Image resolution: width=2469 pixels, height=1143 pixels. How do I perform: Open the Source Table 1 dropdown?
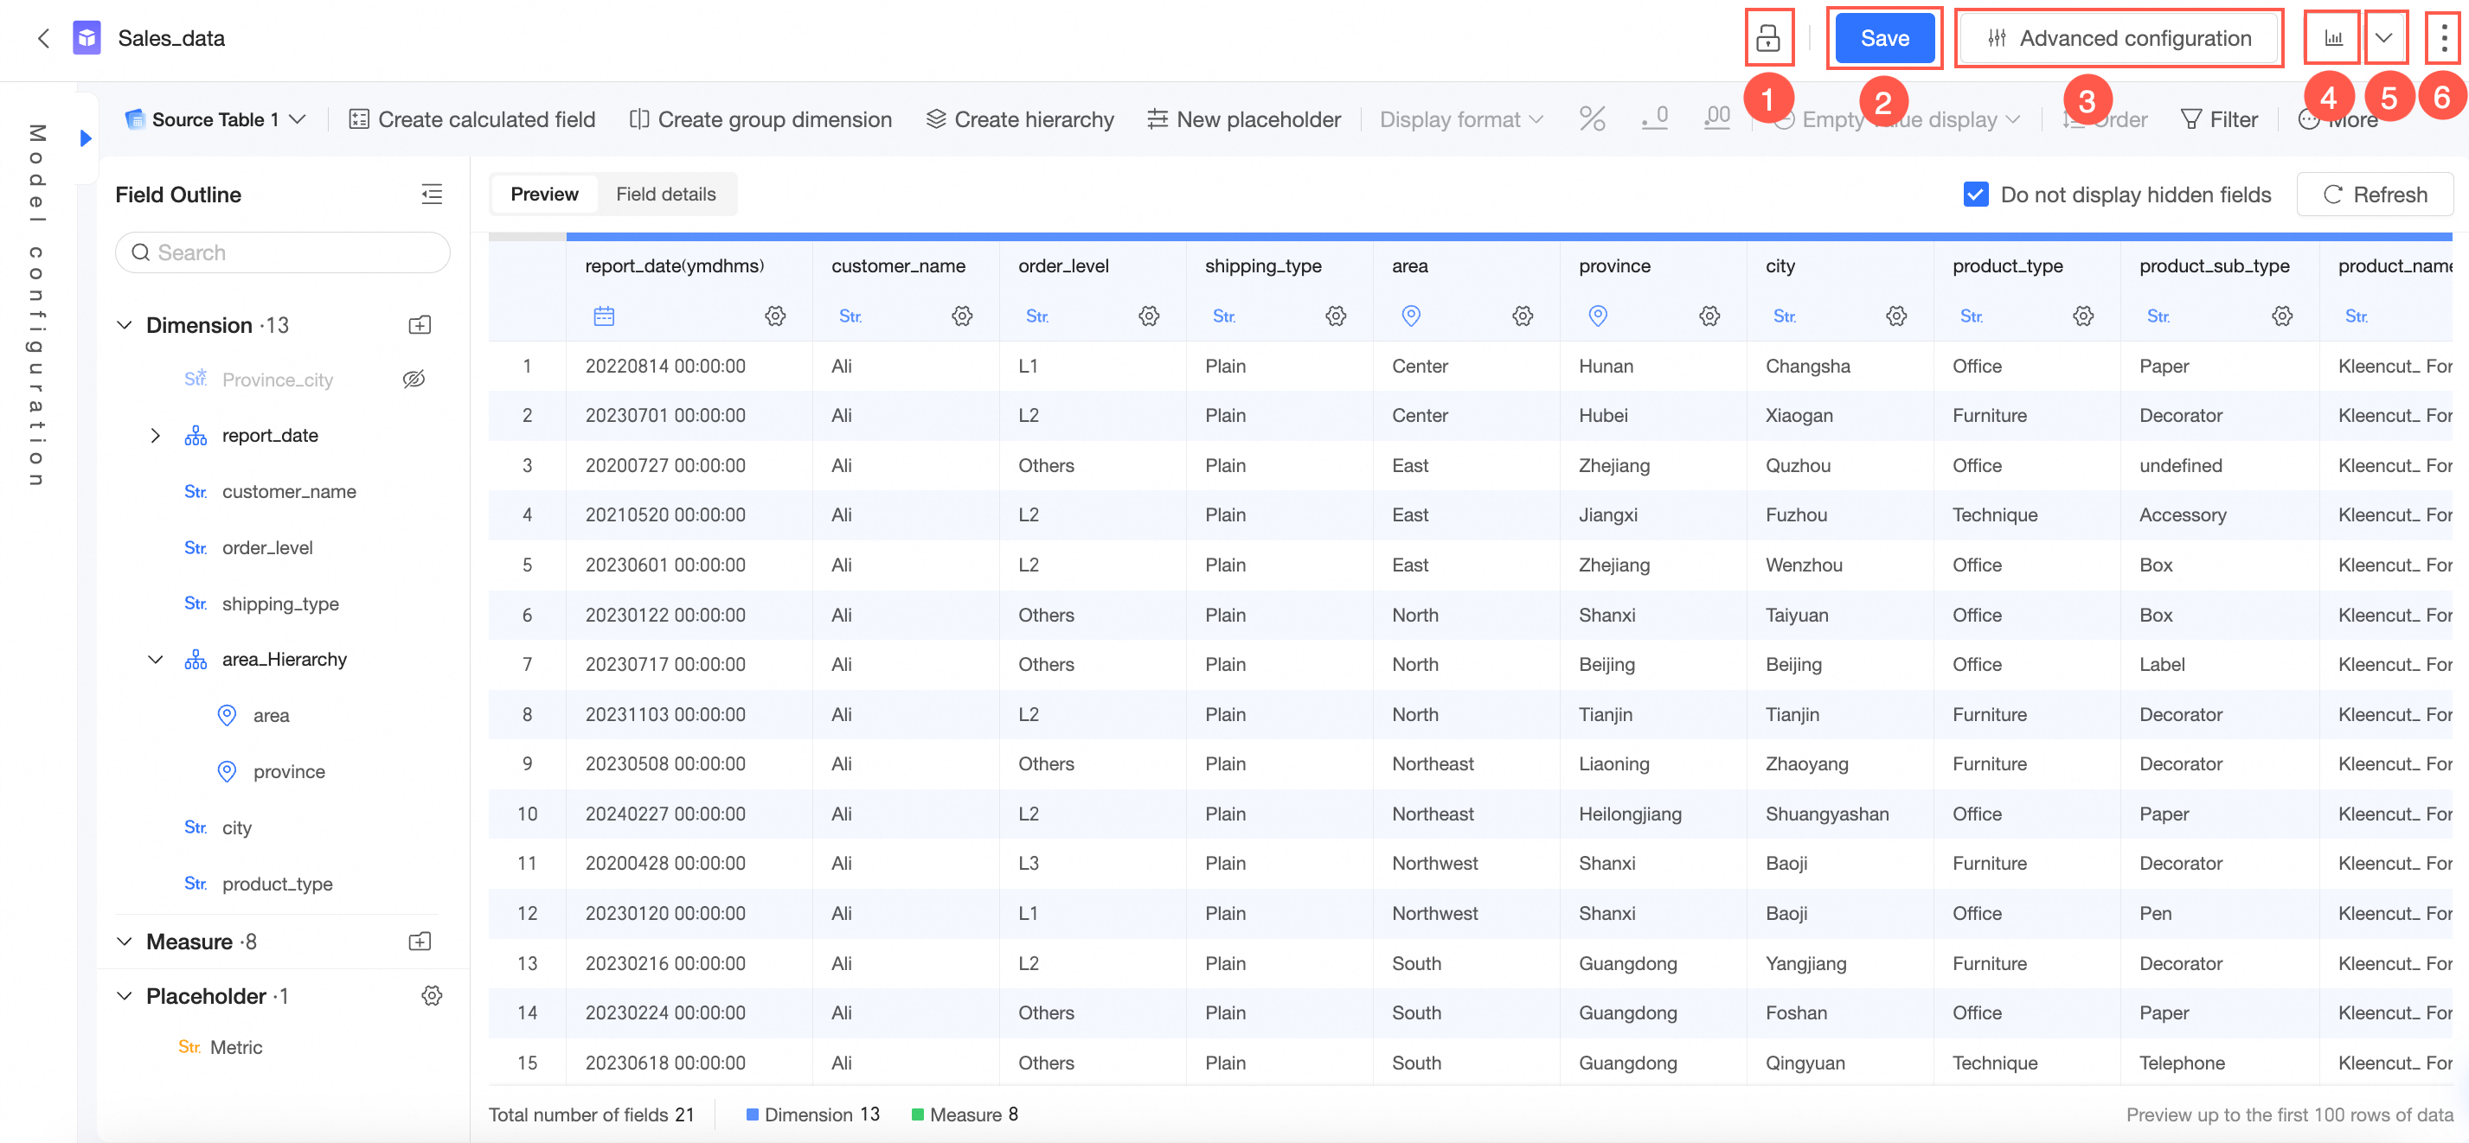215,118
